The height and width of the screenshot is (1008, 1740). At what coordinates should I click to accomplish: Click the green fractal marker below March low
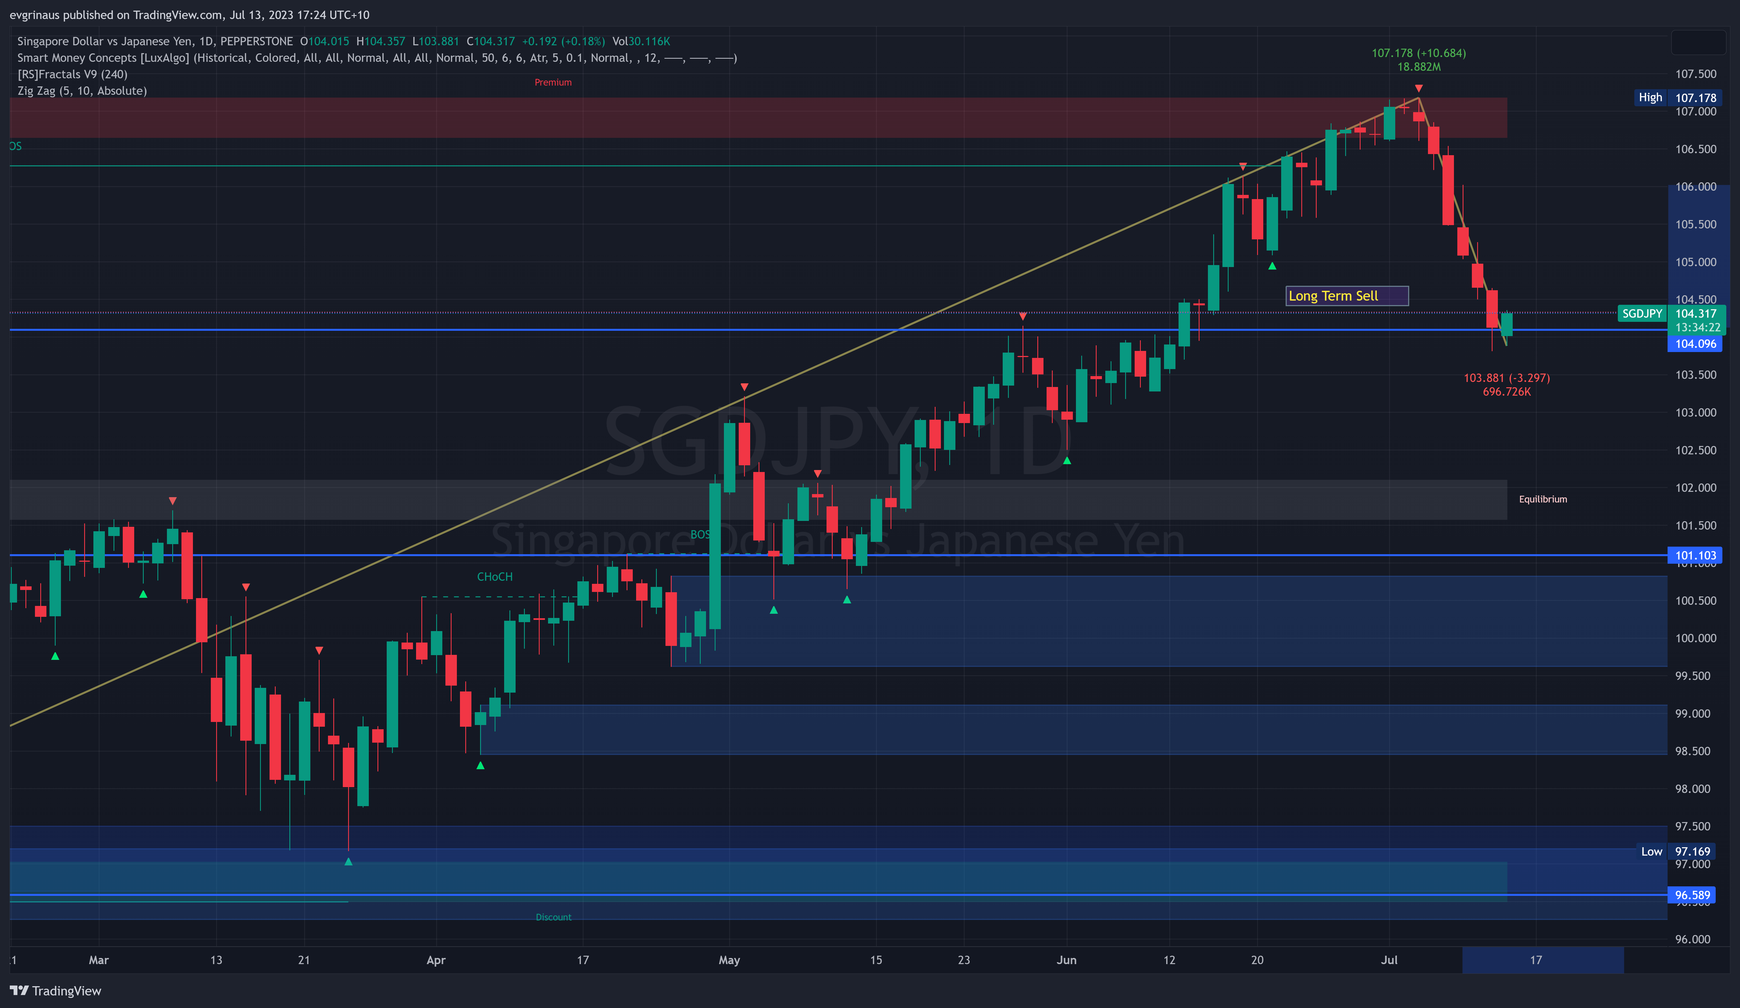[x=348, y=862]
